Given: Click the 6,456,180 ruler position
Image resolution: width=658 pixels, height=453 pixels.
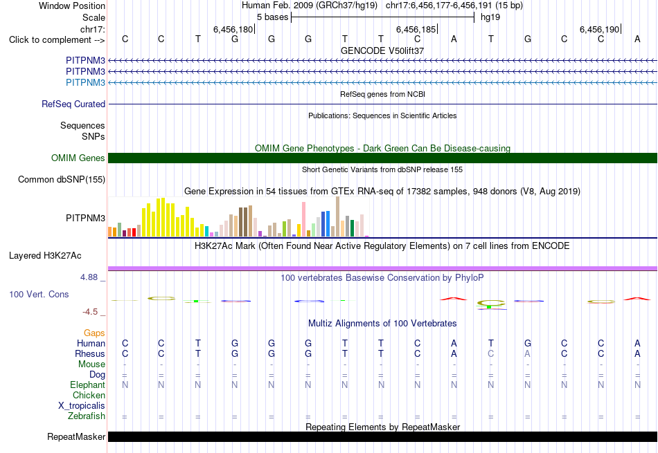Looking at the screenshot, I should pyautogui.click(x=233, y=29).
